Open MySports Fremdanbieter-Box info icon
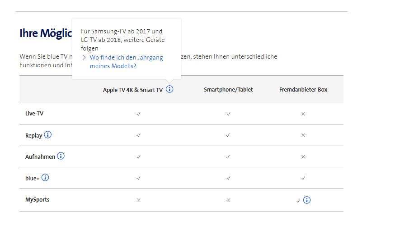Screen dimensions: 395x230 pos(307,200)
